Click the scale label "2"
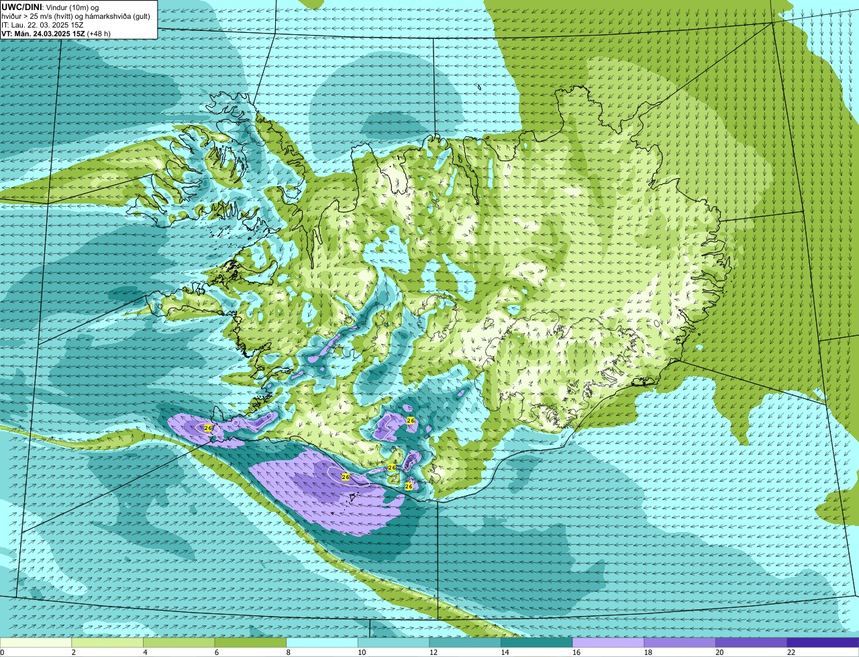The width and height of the screenshot is (859, 657). (x=73, y=652)
